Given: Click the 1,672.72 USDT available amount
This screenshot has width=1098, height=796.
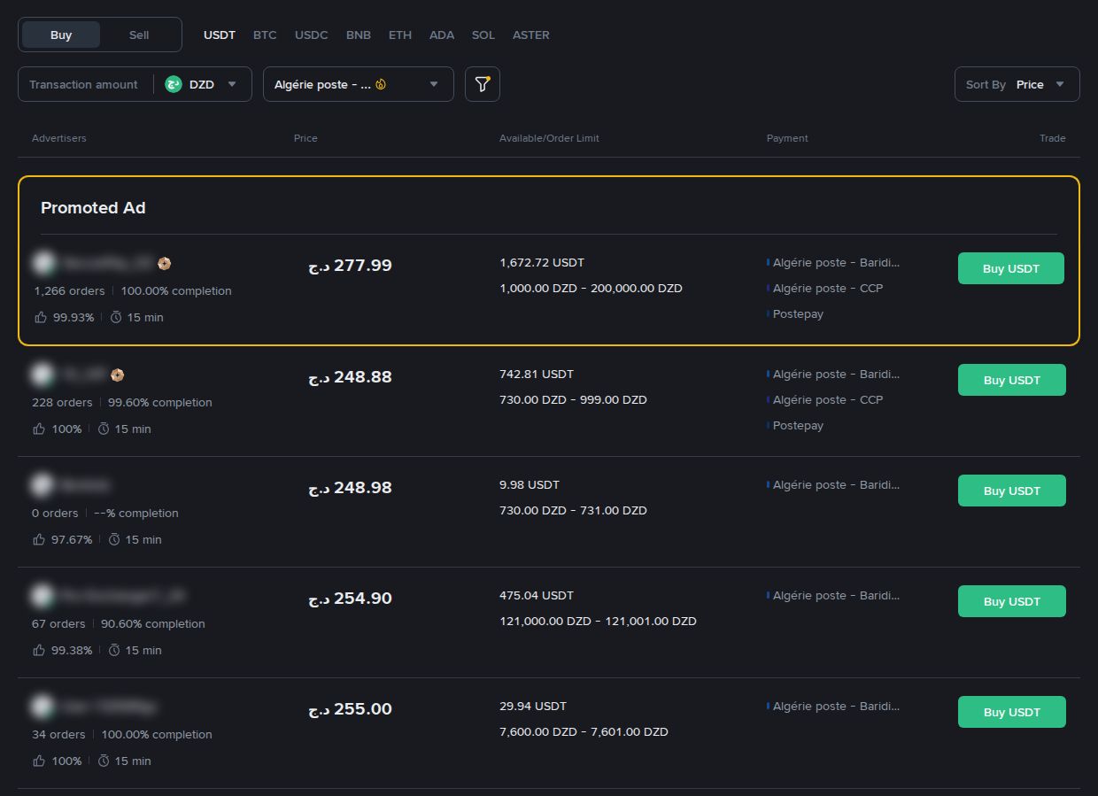Looking at the screenshot, I should pos(542,263).
